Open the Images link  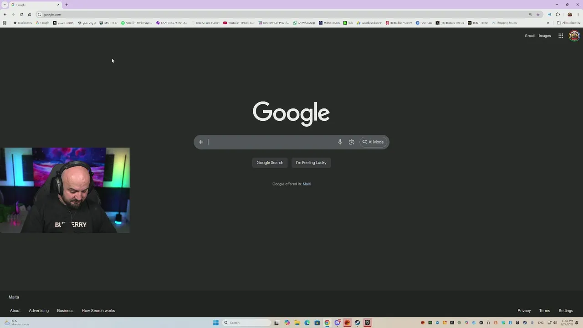pos(545,36)
